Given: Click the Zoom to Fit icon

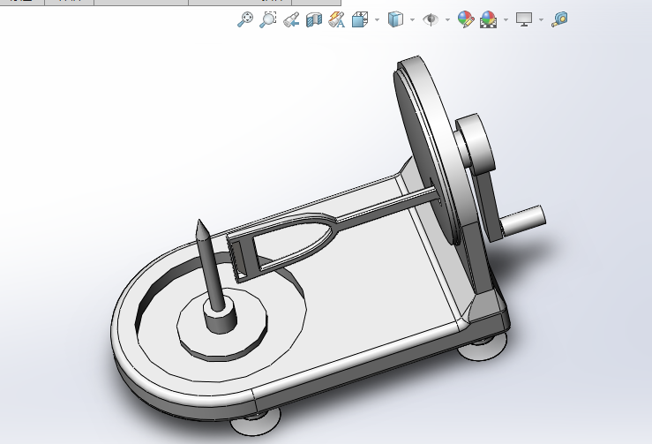Looking at the screenshot, I should click(245, 19).
